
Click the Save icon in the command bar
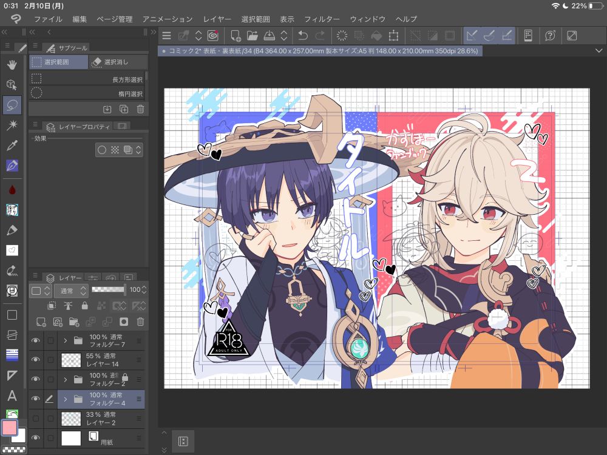click(x=269, y=36)
